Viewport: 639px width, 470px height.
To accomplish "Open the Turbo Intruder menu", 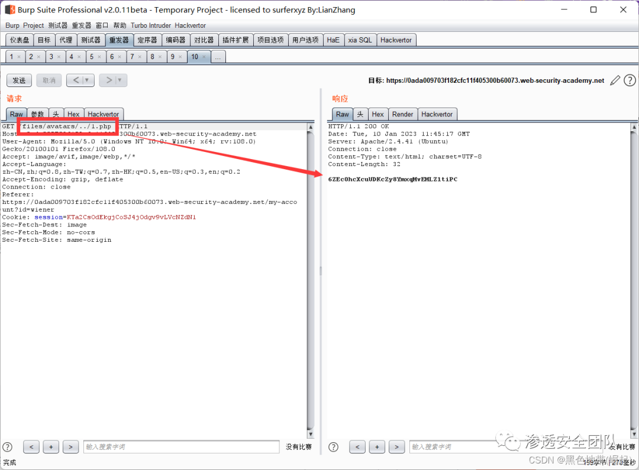I will 151,25.
